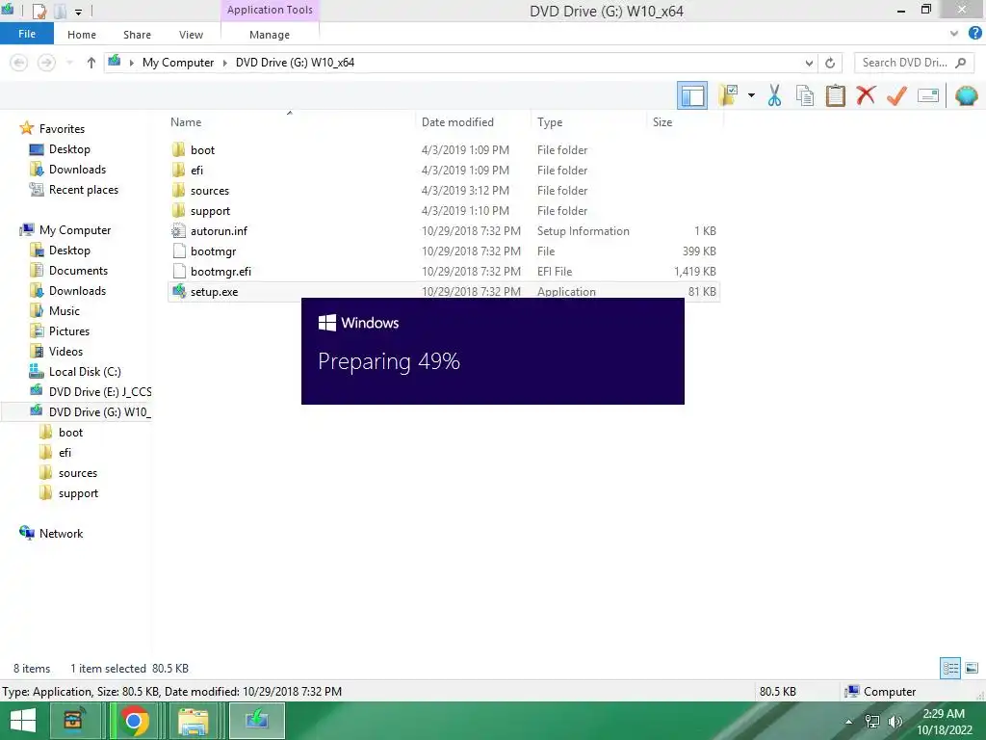Open Pictures under My Computer
Viewport: 986px width, 740px height.
click(68, 331)
